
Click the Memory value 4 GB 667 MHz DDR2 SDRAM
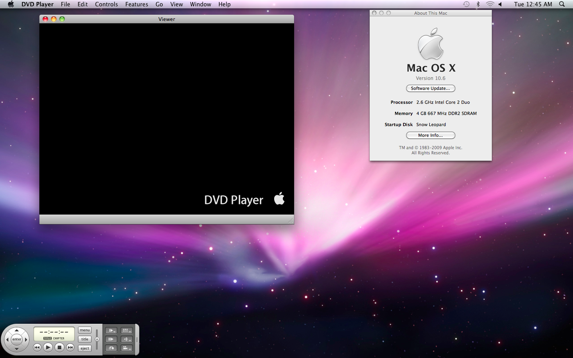tap(446, 113)
